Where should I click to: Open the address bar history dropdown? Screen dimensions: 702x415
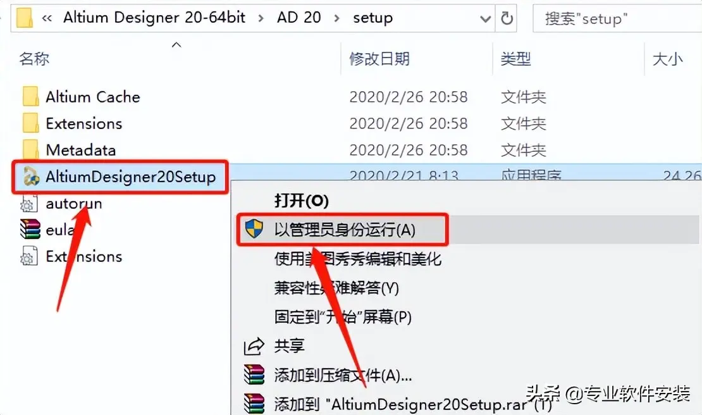485,19
